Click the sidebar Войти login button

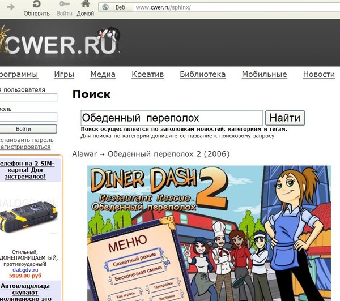coord(28,129)
